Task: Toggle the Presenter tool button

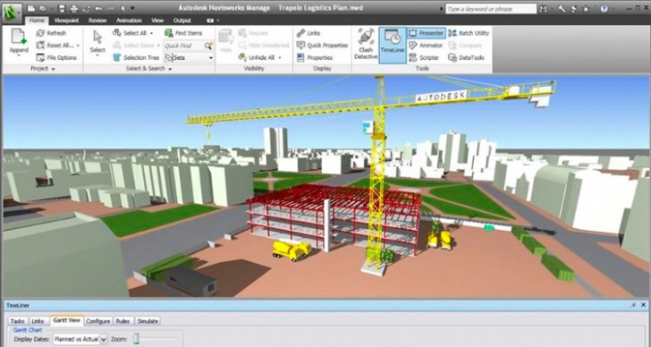Action: 427,33
